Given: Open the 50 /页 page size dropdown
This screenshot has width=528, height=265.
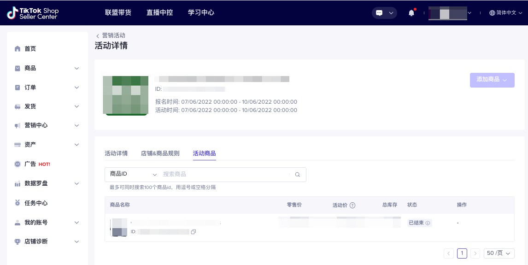Looking at the screenshot, I should pyautogui.click(x=499, y=253).
